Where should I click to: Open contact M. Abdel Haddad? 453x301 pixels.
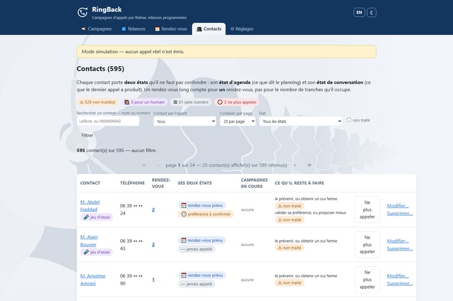point(90,206)
